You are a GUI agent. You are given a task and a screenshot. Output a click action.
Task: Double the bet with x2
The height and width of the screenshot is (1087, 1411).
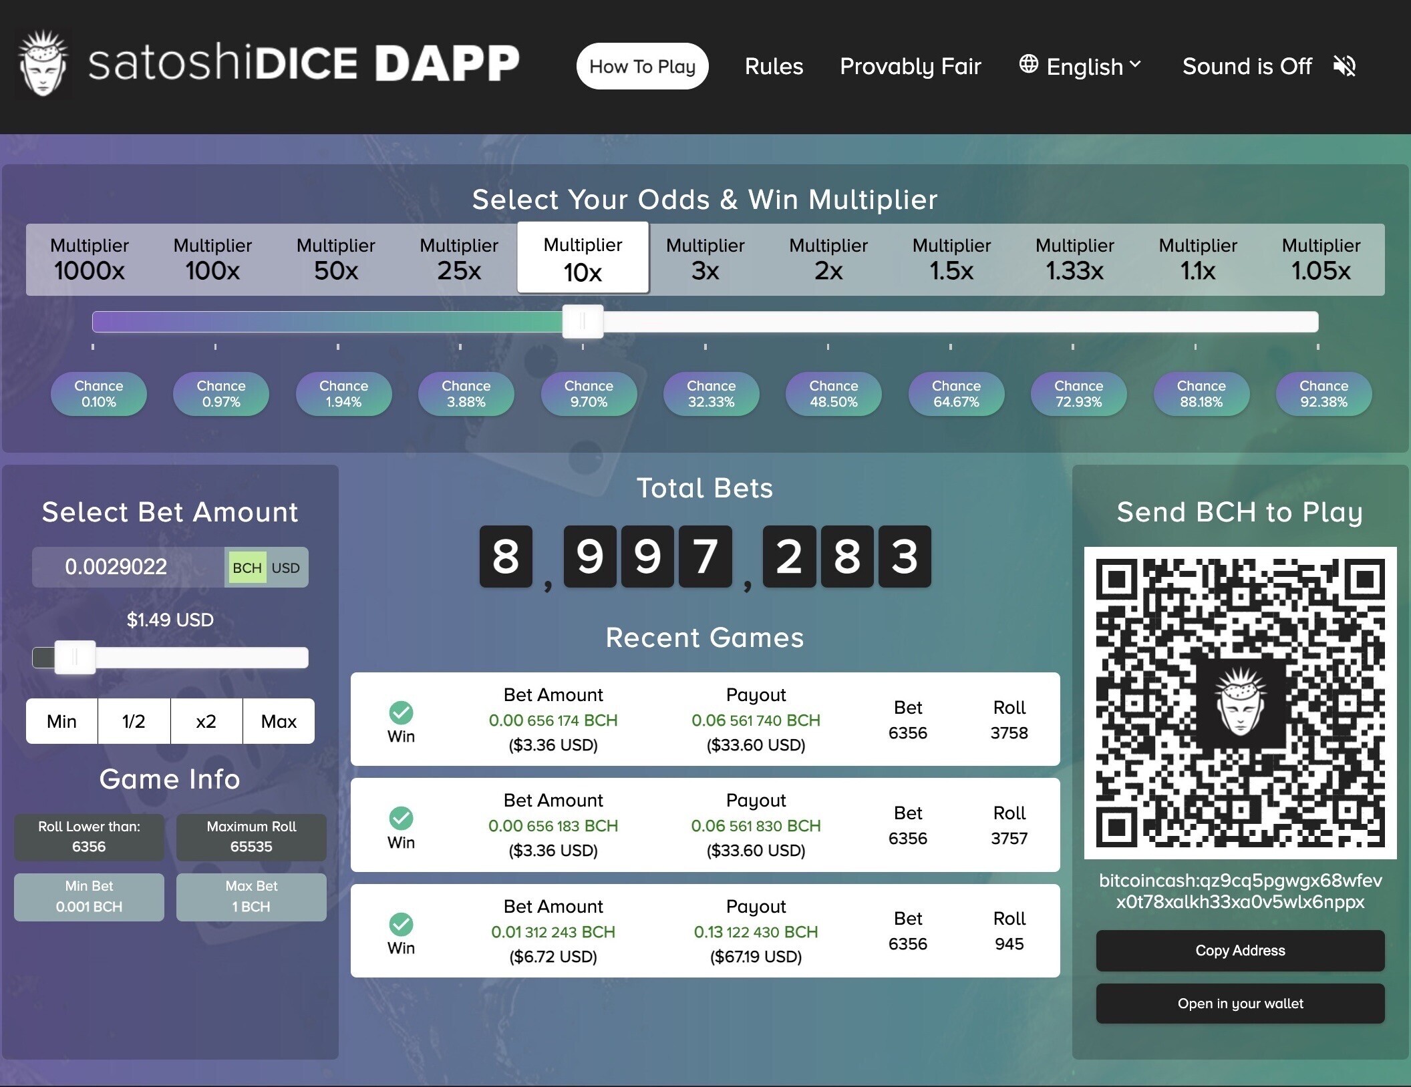pyautogui.click(x=206, y=721)
